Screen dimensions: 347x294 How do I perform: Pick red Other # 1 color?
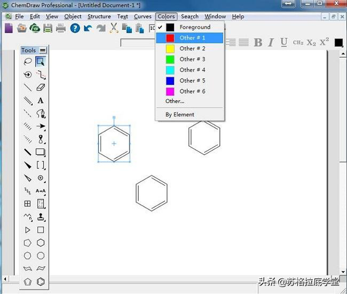pyautogui.click(x=190, y=38)
